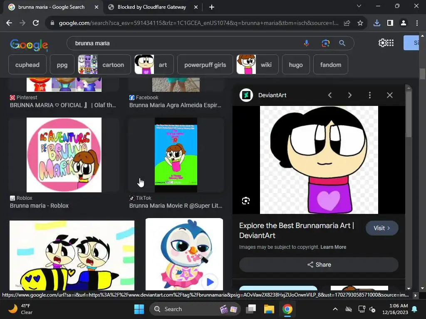
Task: Filter results by art chip
Action: [x=154, y=64]
